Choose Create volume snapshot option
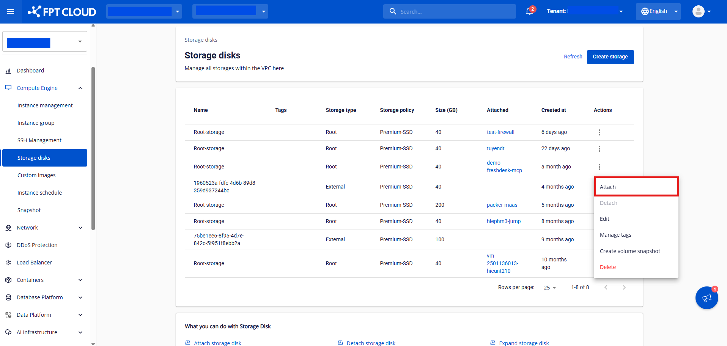Screen dimensions: 727x346 tap(630, 251)
